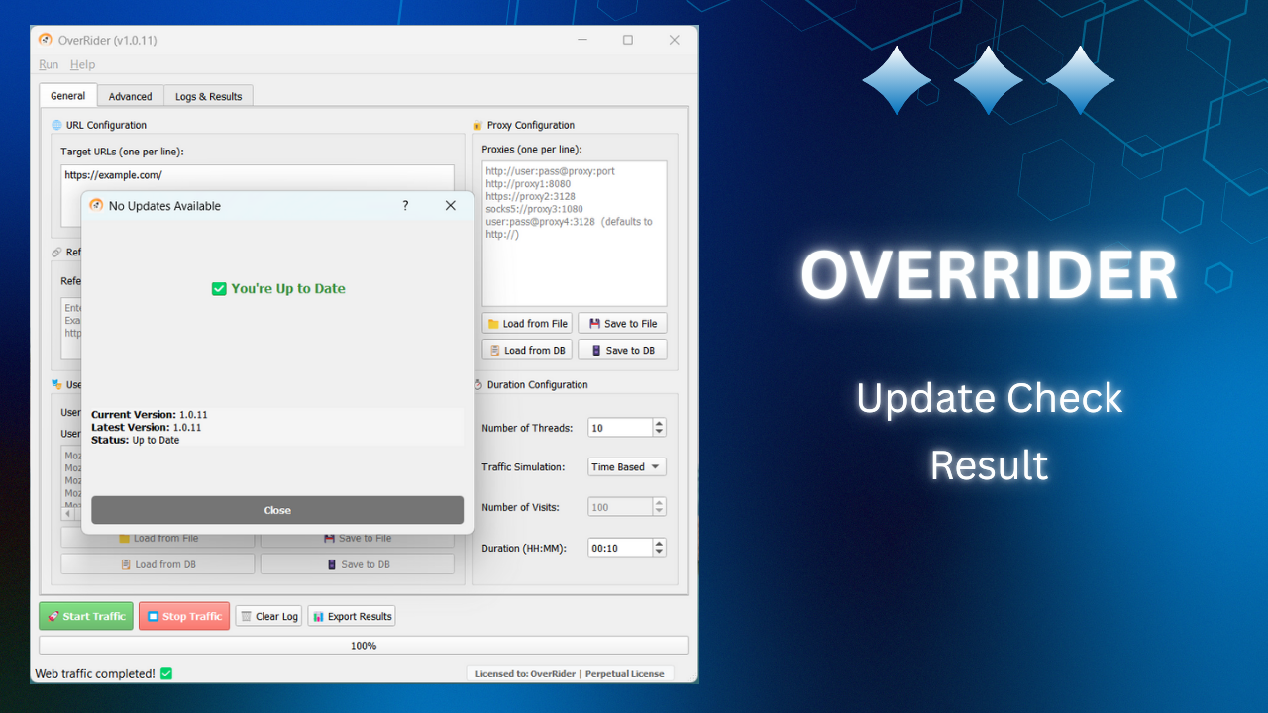Image resolution: width=1268 pixels, height=713 pixels.
Task: Click the "Number of Visits:" label
Action: (x=520, y=507)
